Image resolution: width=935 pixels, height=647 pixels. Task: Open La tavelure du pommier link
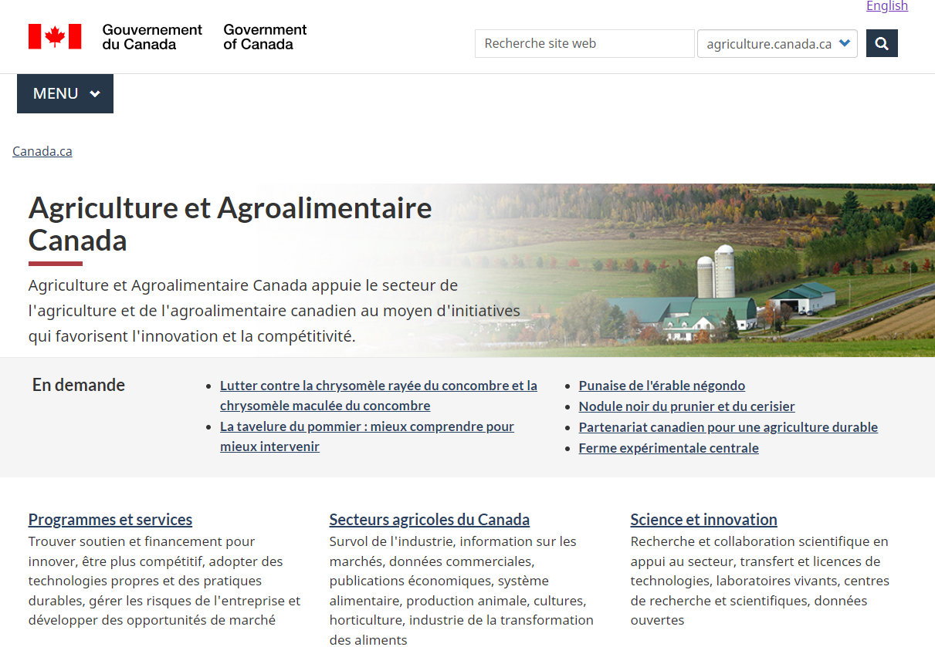click(x=367, y=426)
